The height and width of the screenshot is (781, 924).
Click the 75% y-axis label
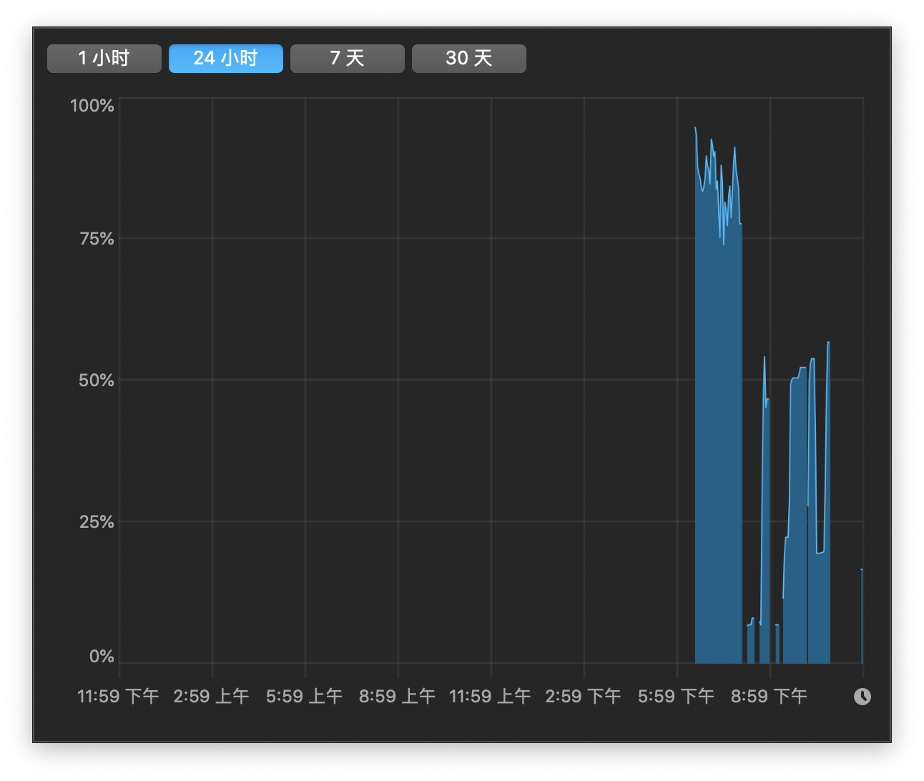pos(97,239)
